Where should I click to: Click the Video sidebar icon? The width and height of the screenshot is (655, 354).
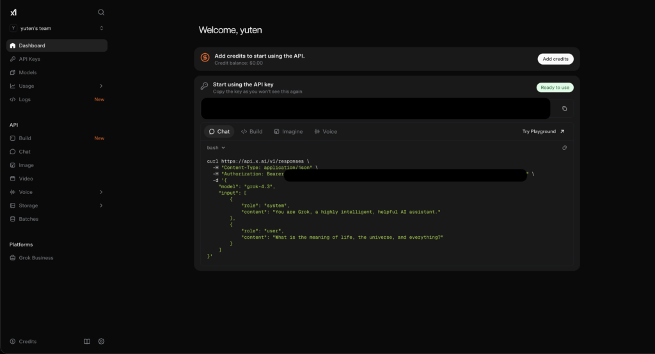click(13, 179)
